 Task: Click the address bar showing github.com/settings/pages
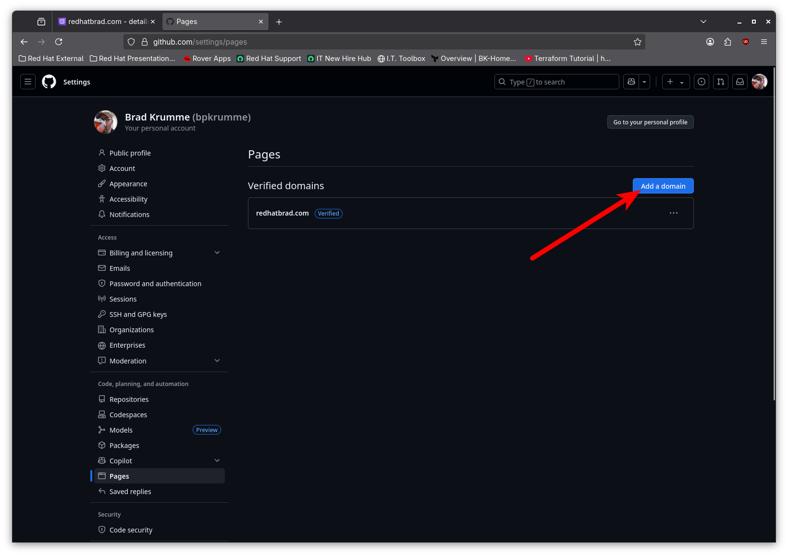click(x=384, y=42)
